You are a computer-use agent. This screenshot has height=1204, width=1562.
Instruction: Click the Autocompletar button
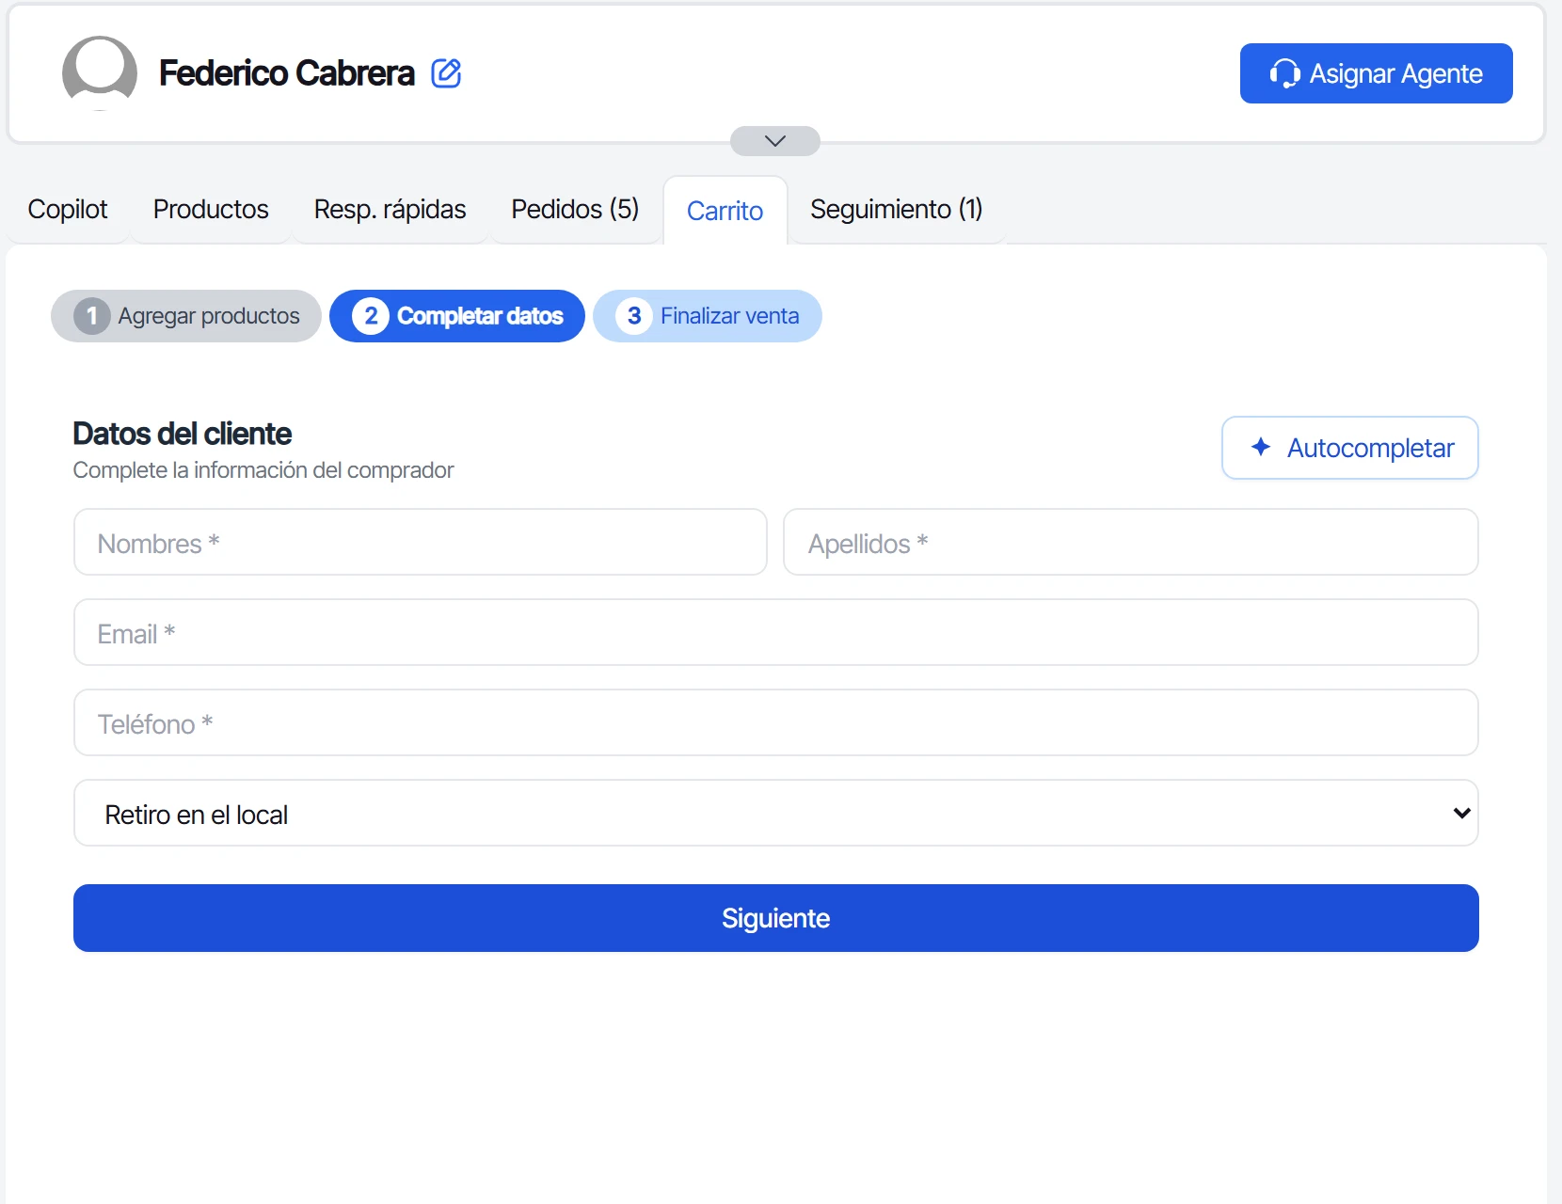point(1350,448)
